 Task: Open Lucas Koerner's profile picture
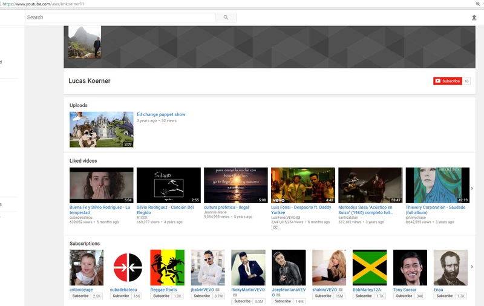[85, 42]
